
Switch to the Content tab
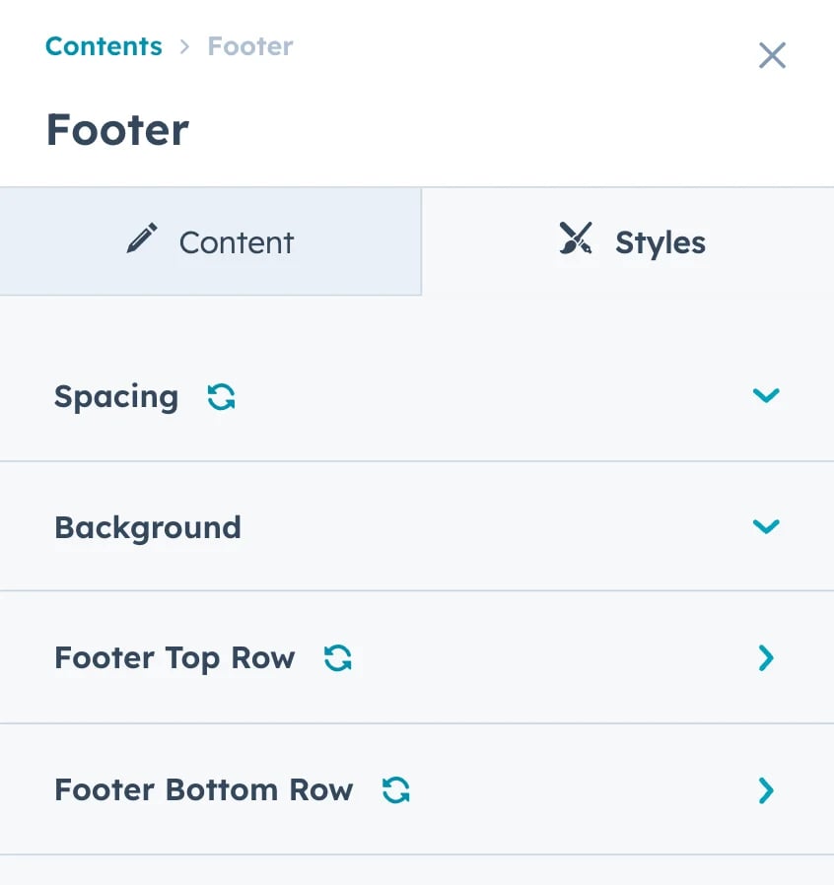coord(211,242)
